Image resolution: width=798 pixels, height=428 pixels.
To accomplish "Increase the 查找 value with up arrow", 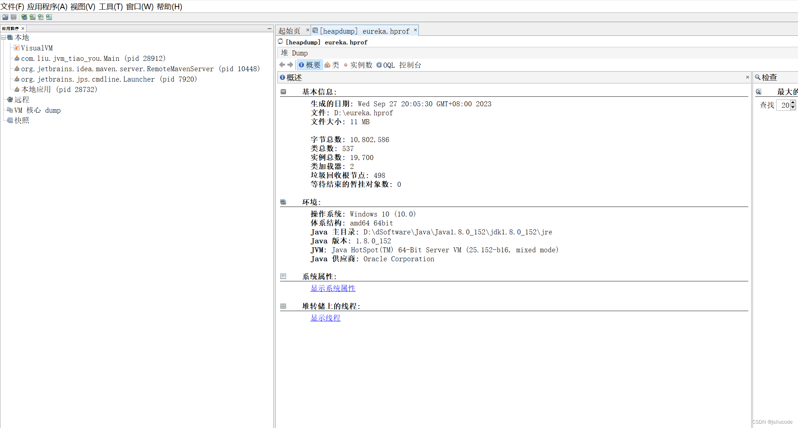I will 793,103.
